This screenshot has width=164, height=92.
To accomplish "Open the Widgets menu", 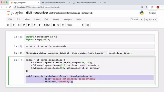I will point(68,19).
